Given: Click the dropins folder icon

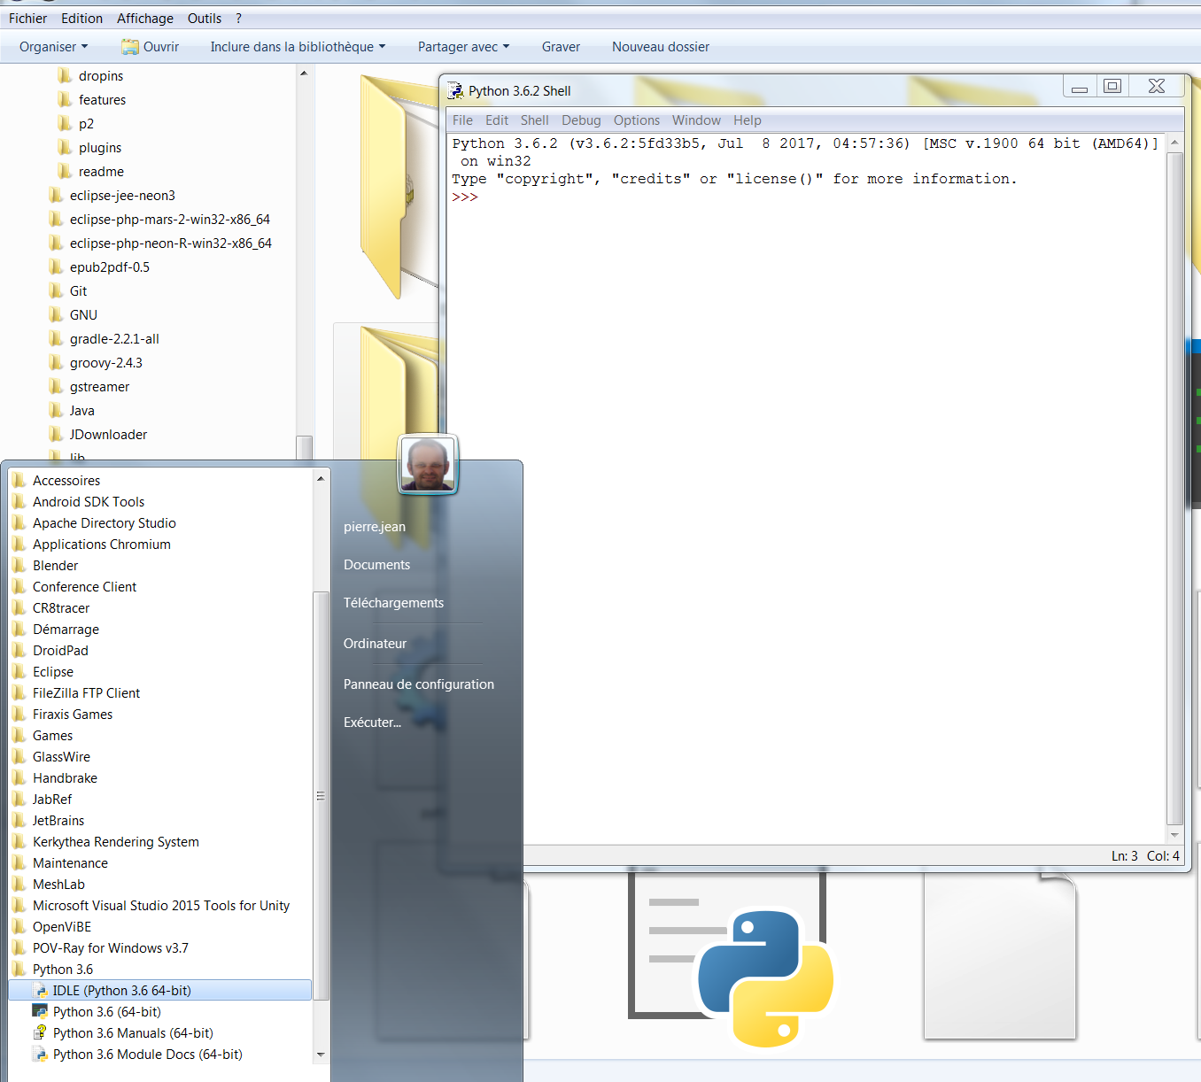Looking at the screenshot, I should pos(65,75).
